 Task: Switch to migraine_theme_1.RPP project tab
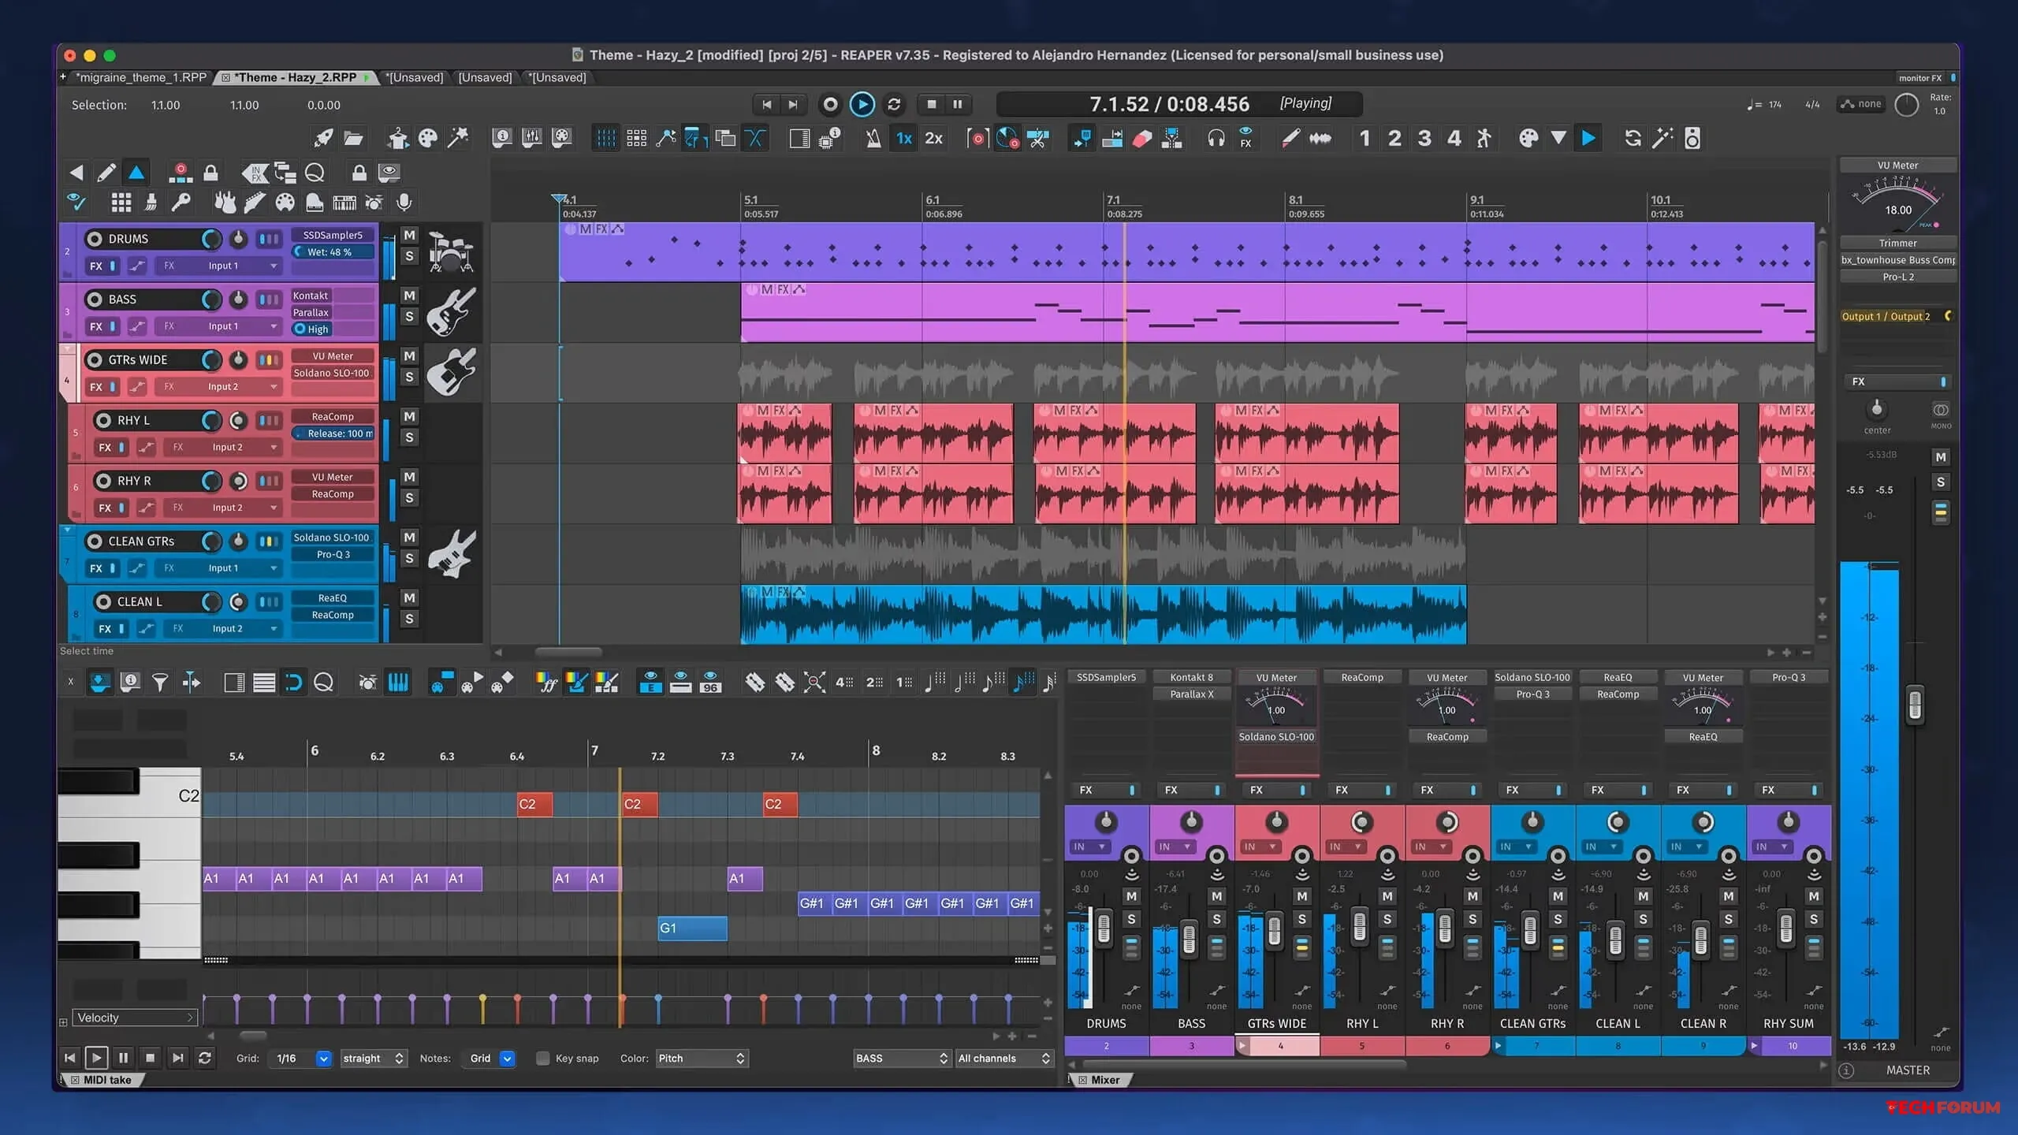[x=140, y=77]
